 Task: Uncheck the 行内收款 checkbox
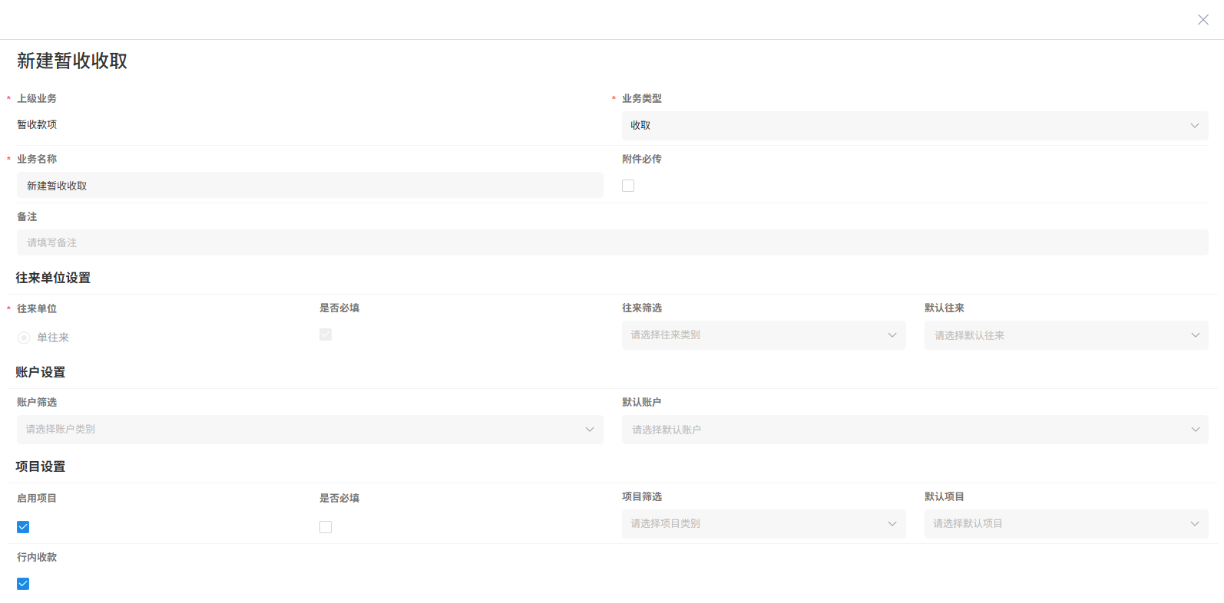tap(23, 584)
